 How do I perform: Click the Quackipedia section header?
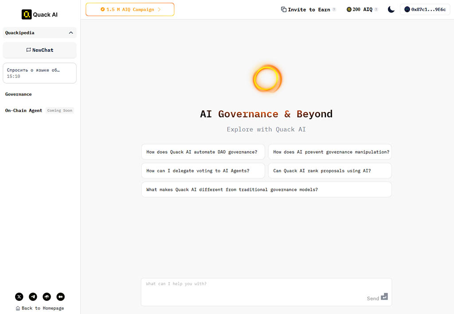point(39,33)
